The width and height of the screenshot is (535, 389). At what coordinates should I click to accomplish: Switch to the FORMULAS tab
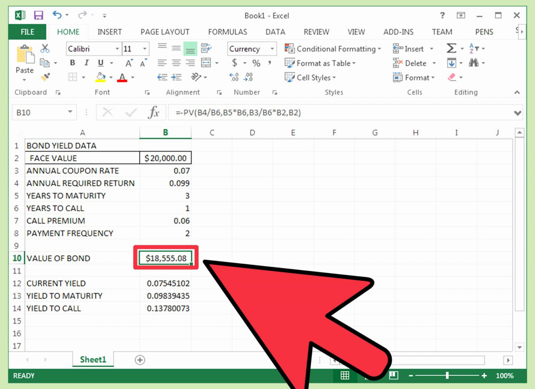click(228, 32)
